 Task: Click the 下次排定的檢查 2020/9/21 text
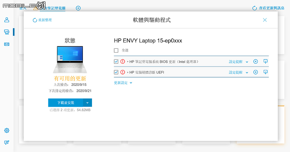[70, 91]
